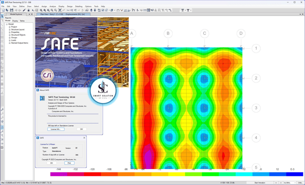The width and height of the screenshot is (305, 185).
Task: Click the License Info button
Action: [x=56, y=129]
